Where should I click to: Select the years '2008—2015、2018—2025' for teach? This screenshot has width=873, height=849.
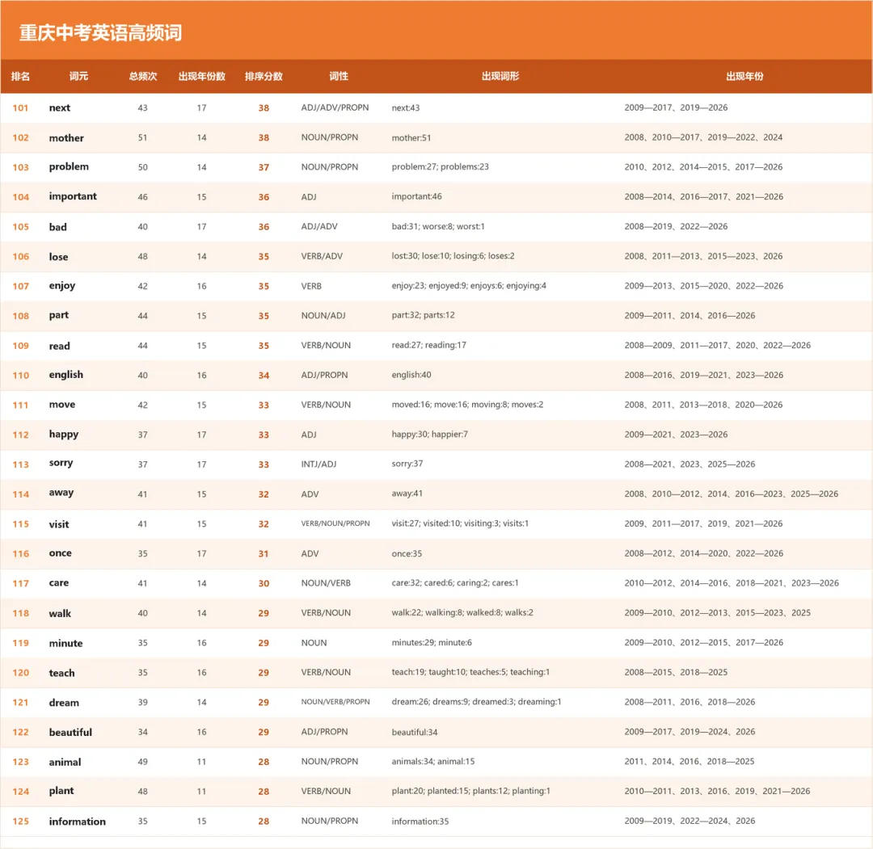(x=675, y=672)
